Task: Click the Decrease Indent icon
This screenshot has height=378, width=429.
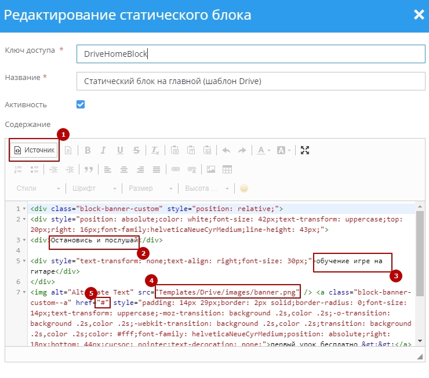Action: point(53,170)
